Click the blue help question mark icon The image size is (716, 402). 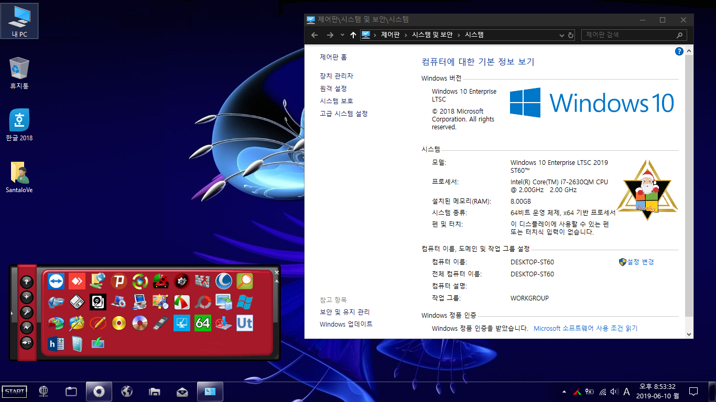[679, 51]
